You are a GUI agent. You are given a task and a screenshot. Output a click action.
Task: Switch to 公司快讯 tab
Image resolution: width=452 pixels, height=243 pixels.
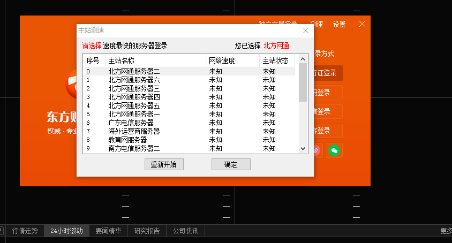[185, 231]
